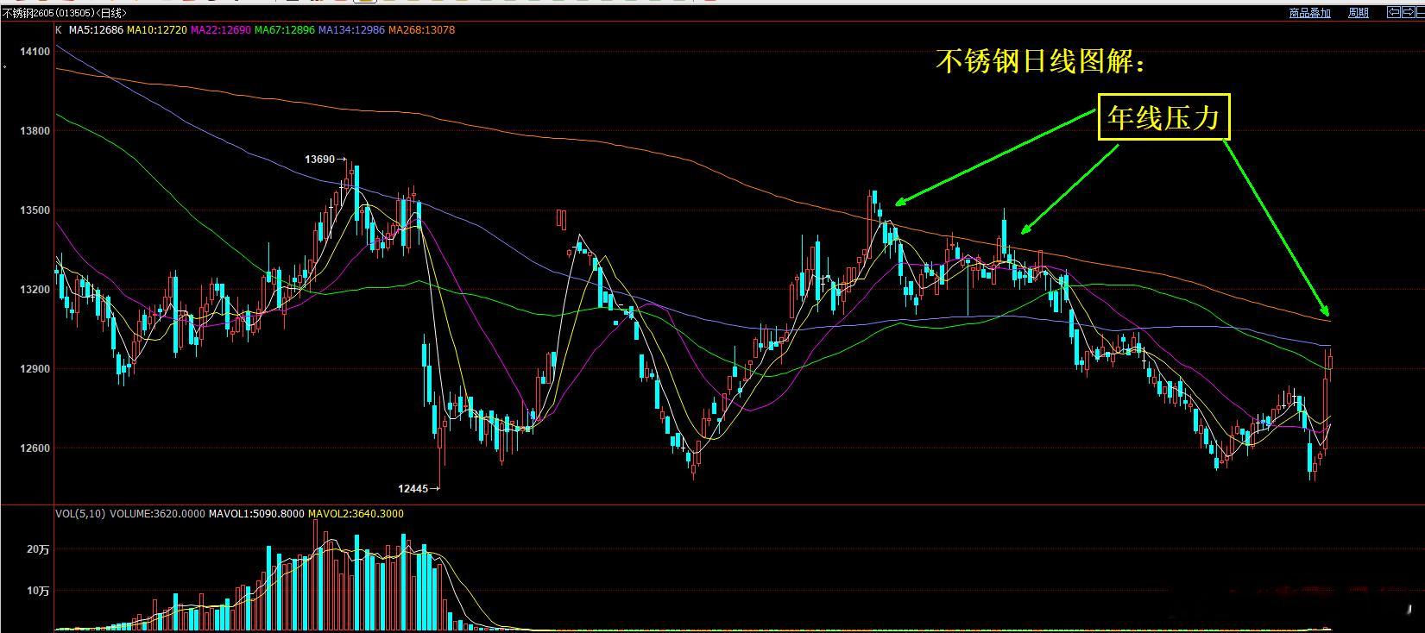
Task: Click the 12900 price axis label
Action: tap(35, 369)
